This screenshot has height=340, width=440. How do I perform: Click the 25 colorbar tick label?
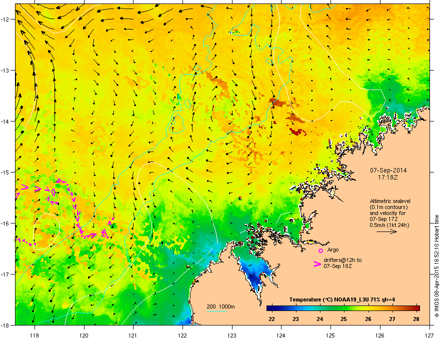pyautogui.click(x=344, y=319)
